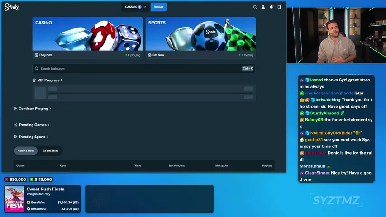Image resolution: width=386 pixels, height=217 pixels.
Task: Click the VIP Progress trophy icon
Action: click(x=34, y=80)
